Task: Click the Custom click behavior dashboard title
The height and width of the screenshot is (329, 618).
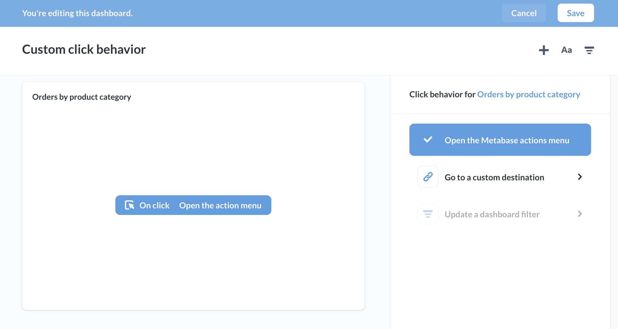Action: [x=84, y=49]
